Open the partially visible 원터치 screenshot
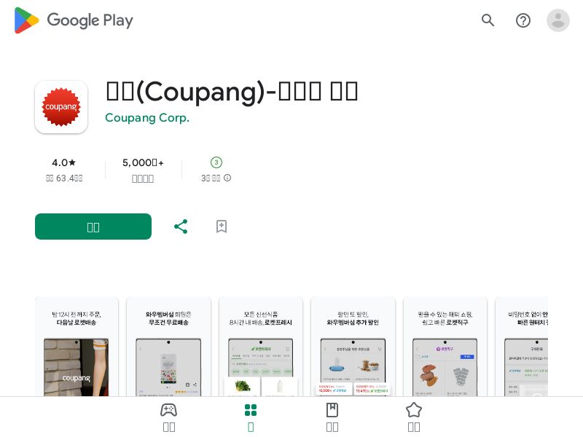 [x=522, y=347]
